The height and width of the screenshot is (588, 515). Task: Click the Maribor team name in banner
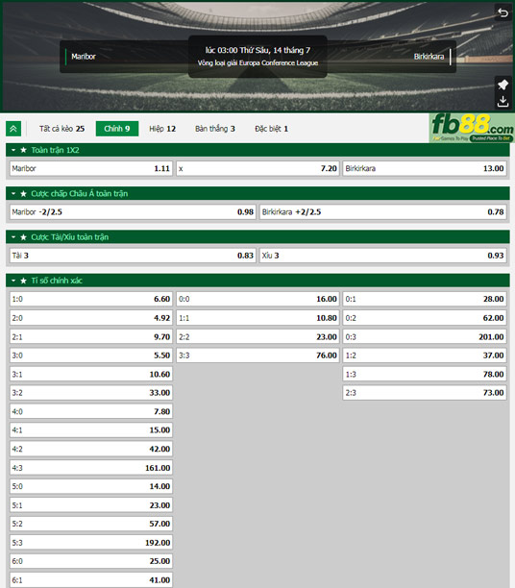pyautogui.click(x=84, y=57)
